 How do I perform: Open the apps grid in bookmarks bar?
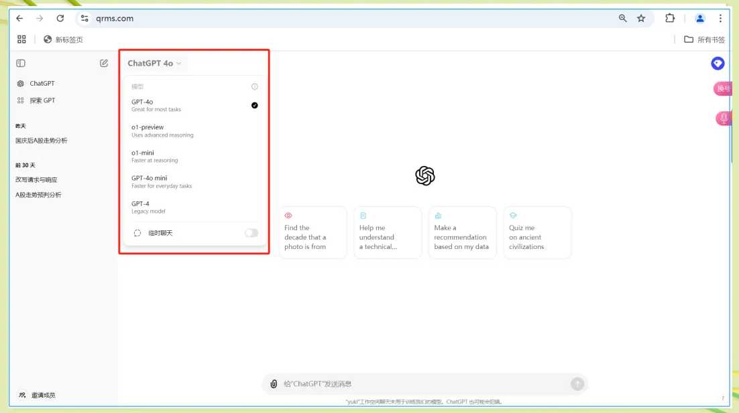(21, 39)
